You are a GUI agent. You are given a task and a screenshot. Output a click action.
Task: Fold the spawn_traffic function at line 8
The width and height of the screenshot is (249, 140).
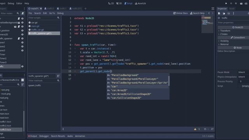pos(73,45)
